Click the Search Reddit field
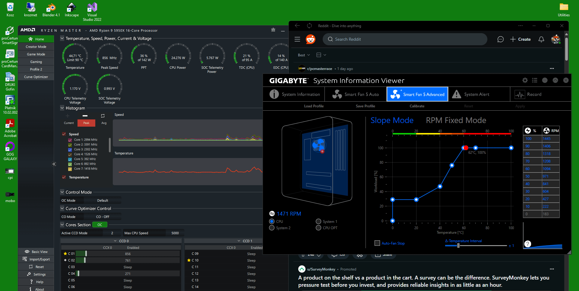579x291 pixels. (x=405, y=39)
